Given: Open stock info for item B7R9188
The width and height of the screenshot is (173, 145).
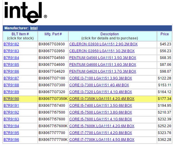Looking at the screenshot, I should (11, 85).
